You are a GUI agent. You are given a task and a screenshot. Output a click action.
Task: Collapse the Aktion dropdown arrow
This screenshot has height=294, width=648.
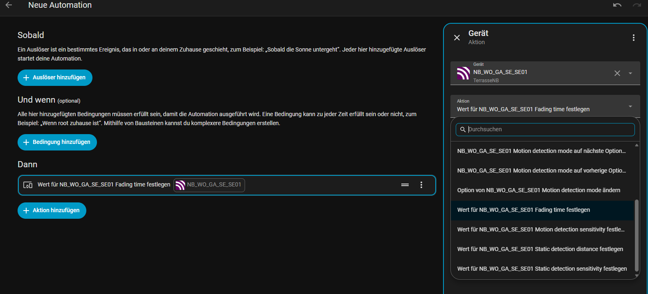(630, 106)
